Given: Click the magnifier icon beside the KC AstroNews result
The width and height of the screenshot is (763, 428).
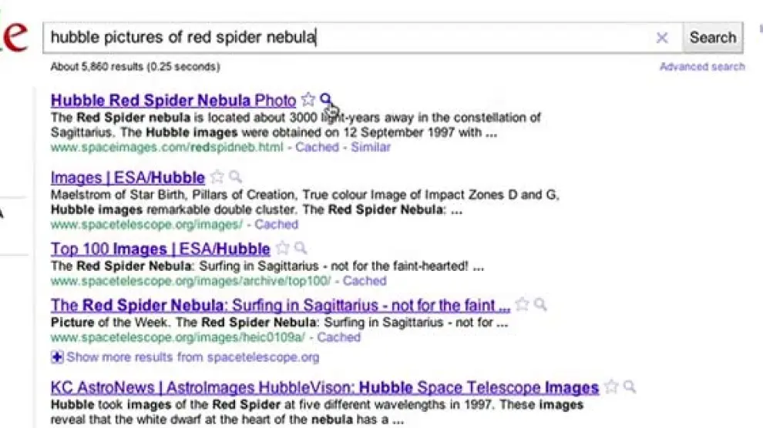Looking at the screenshot, I should coord(630,386).
